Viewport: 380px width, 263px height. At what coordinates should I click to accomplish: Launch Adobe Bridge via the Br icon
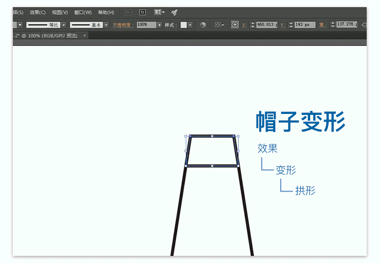click(x=129, y=12)
